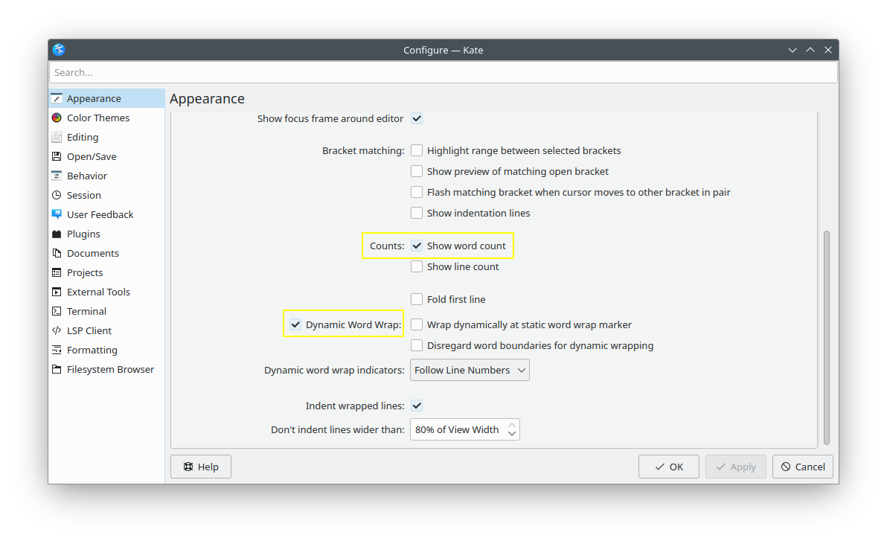Click the Open/Save floppy disk icon

click(57, 156)
